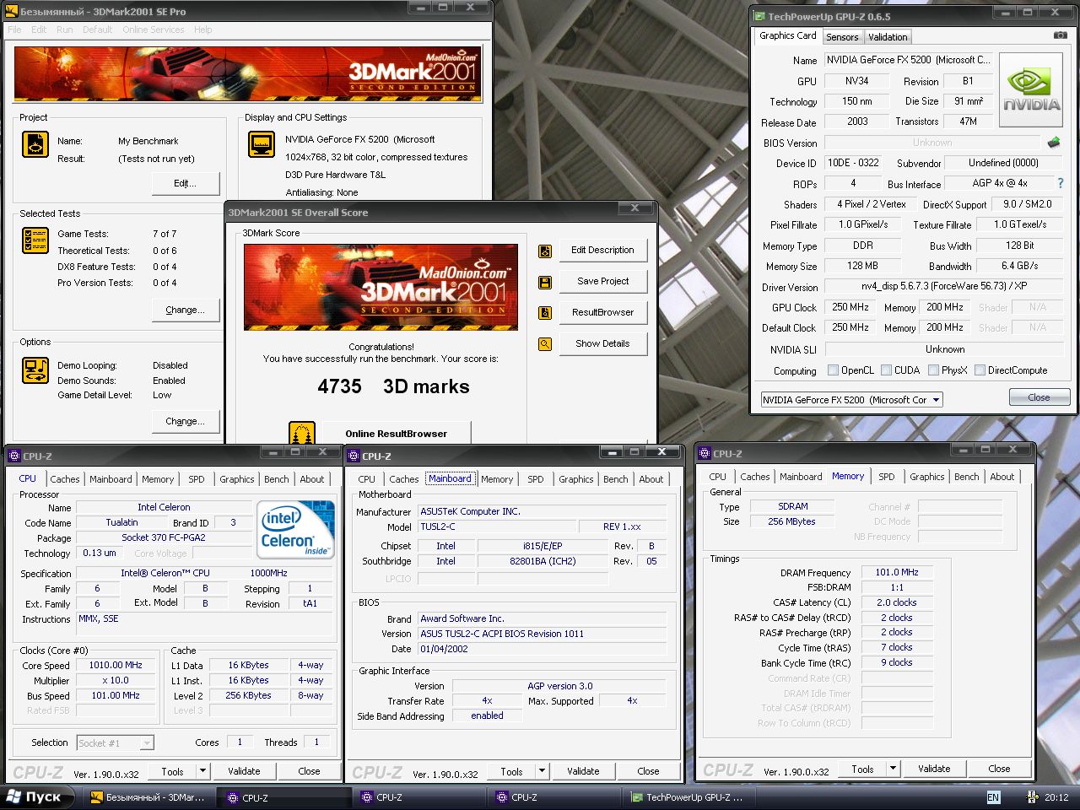Click Validate in CPU-Z mainboard window
This screenshot has width=1080, height=810.
pyautogui.click(x=583, y=771)
